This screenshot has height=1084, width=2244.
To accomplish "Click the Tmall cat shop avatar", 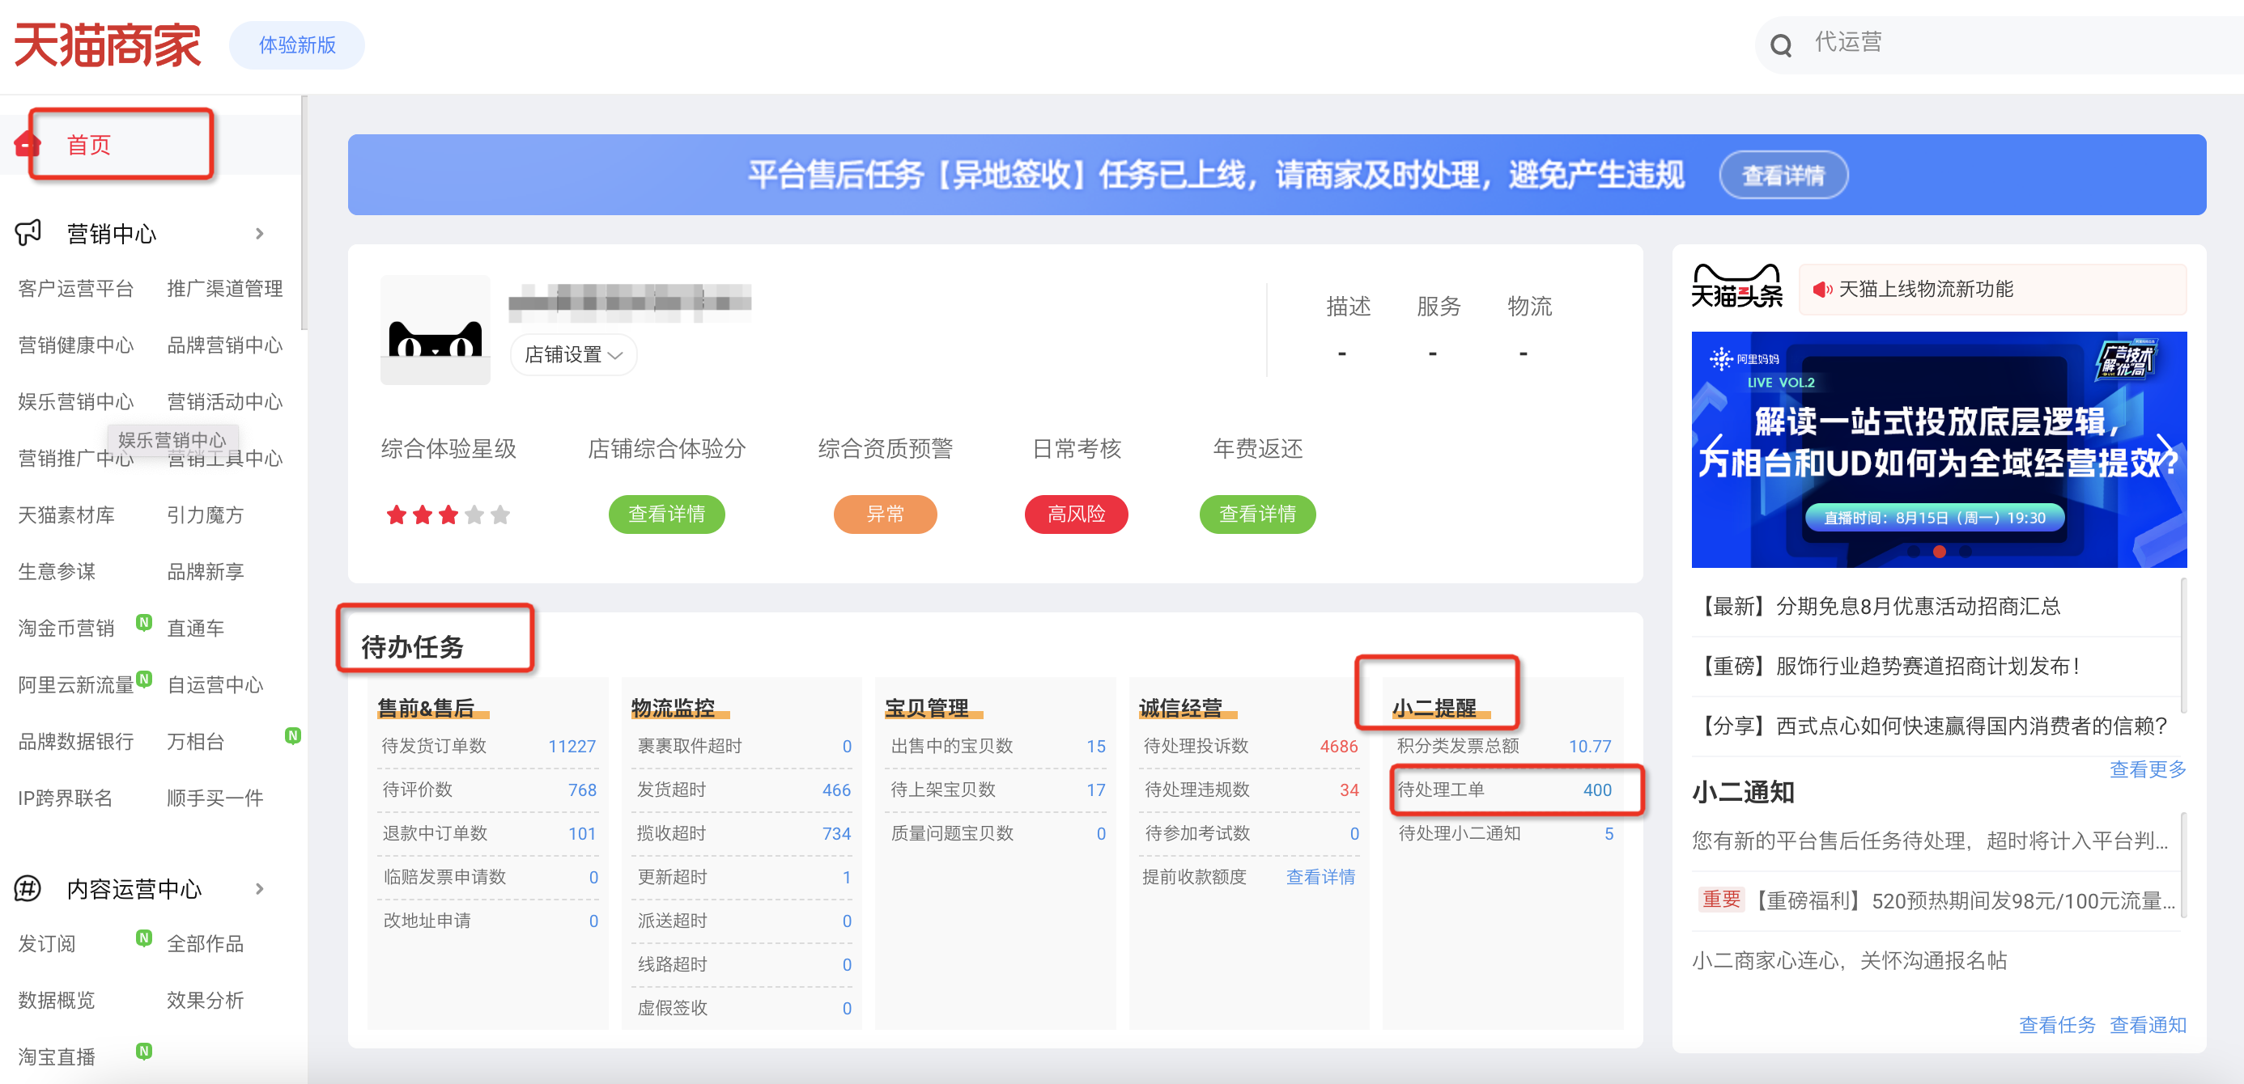I will tap(435, 331).
